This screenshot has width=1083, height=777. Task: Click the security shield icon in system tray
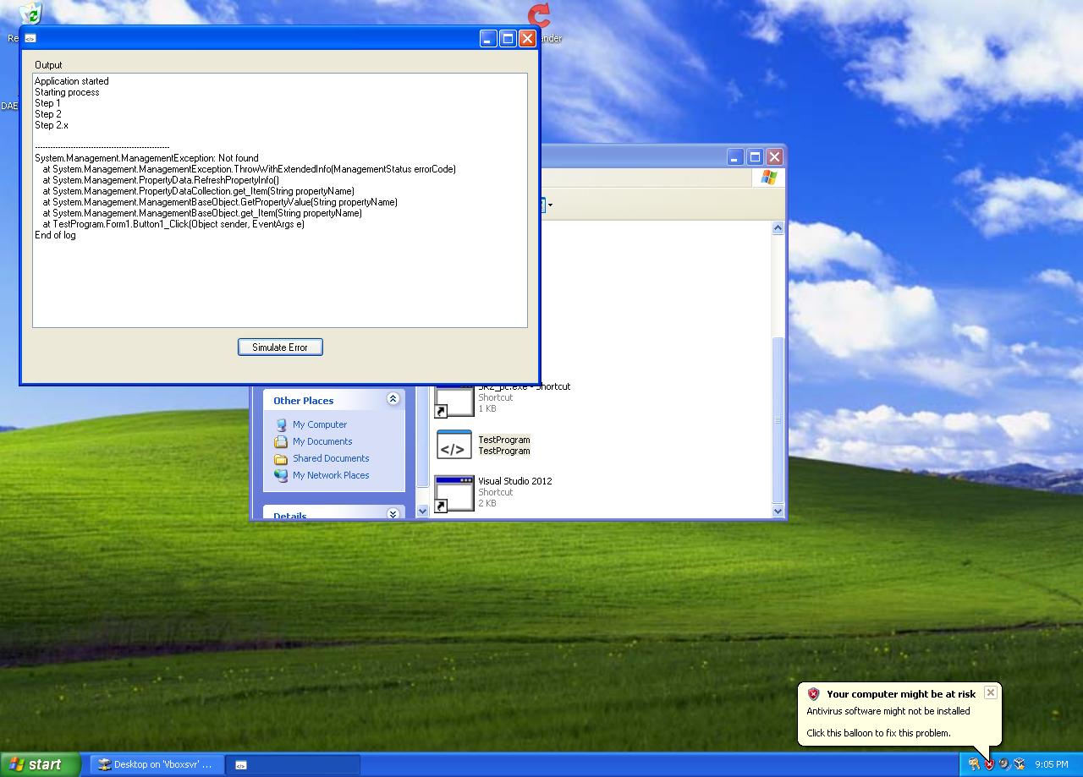pos(988,763)
